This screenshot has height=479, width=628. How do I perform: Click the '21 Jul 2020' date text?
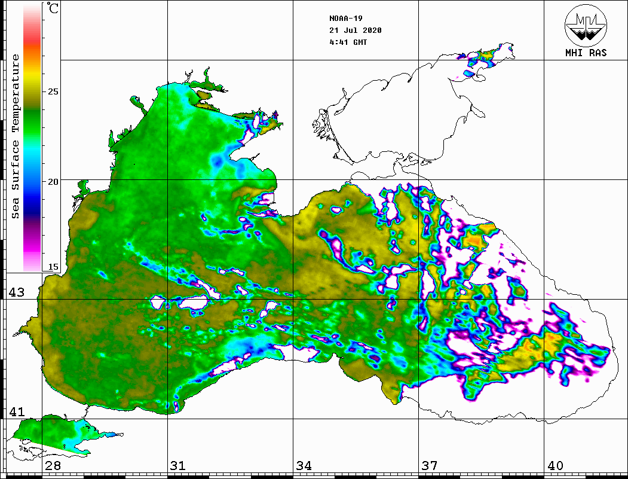356,30
